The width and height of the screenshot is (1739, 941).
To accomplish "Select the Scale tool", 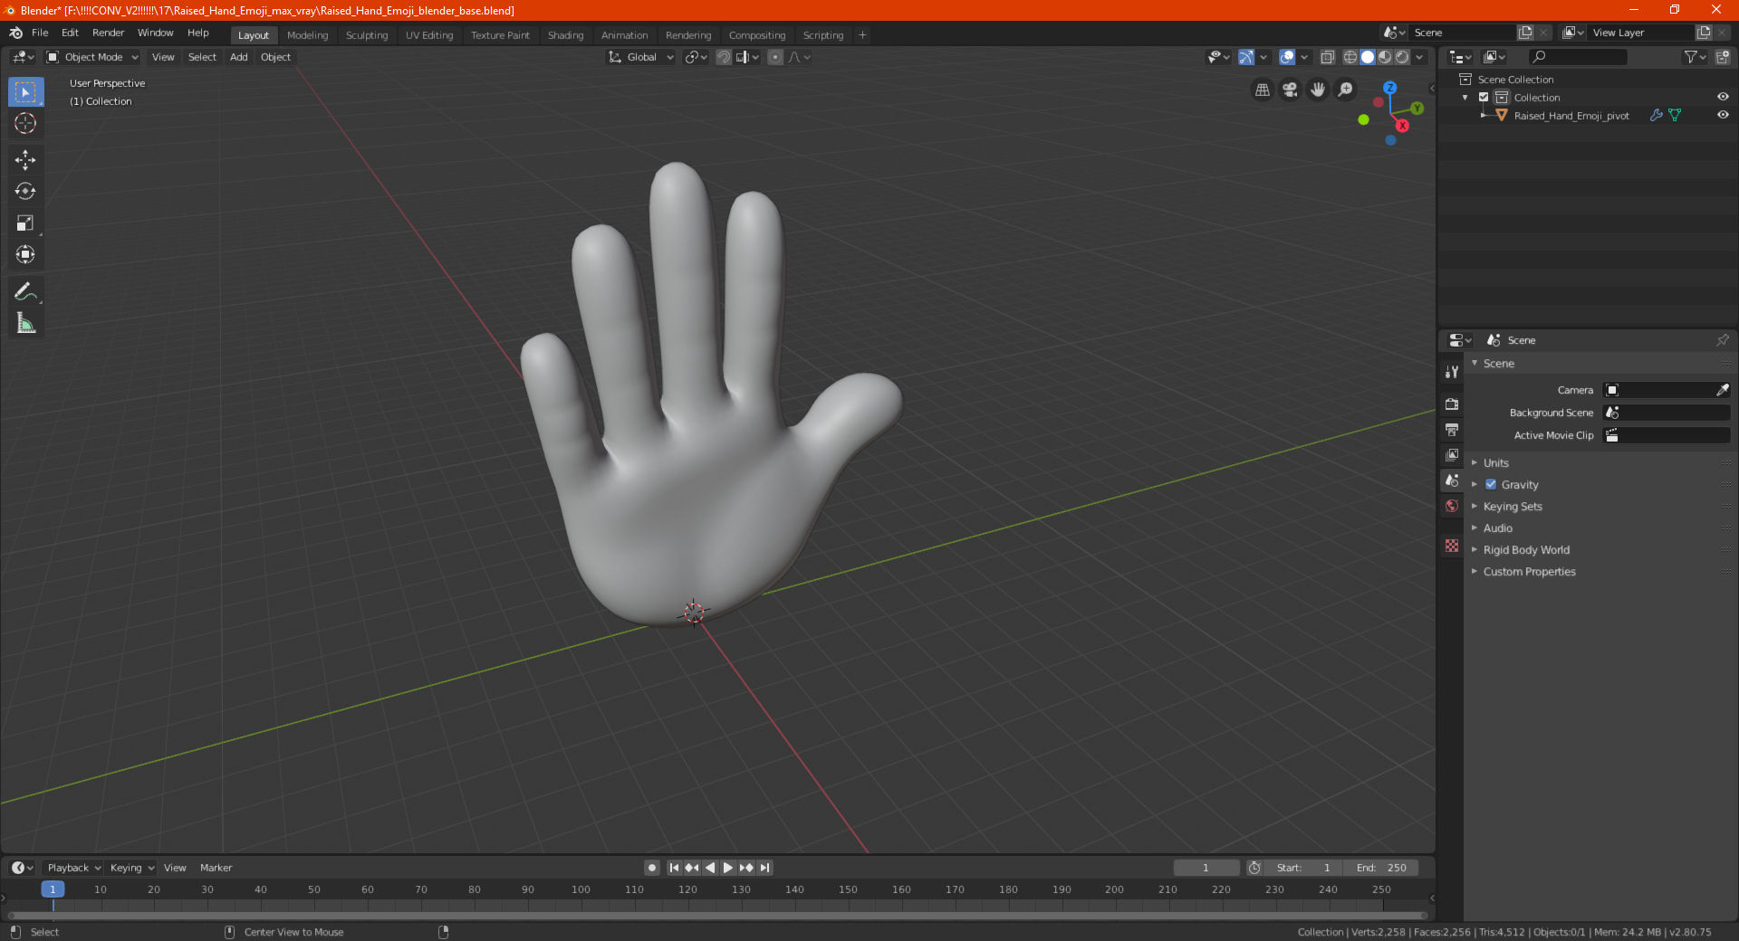I will (25, 223).
